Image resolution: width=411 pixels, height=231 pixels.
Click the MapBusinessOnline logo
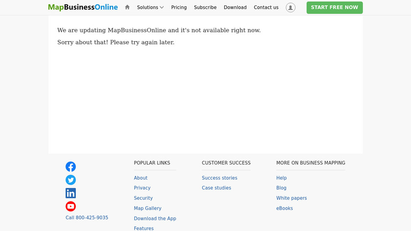pyautogui.click(x=83, y=7)
